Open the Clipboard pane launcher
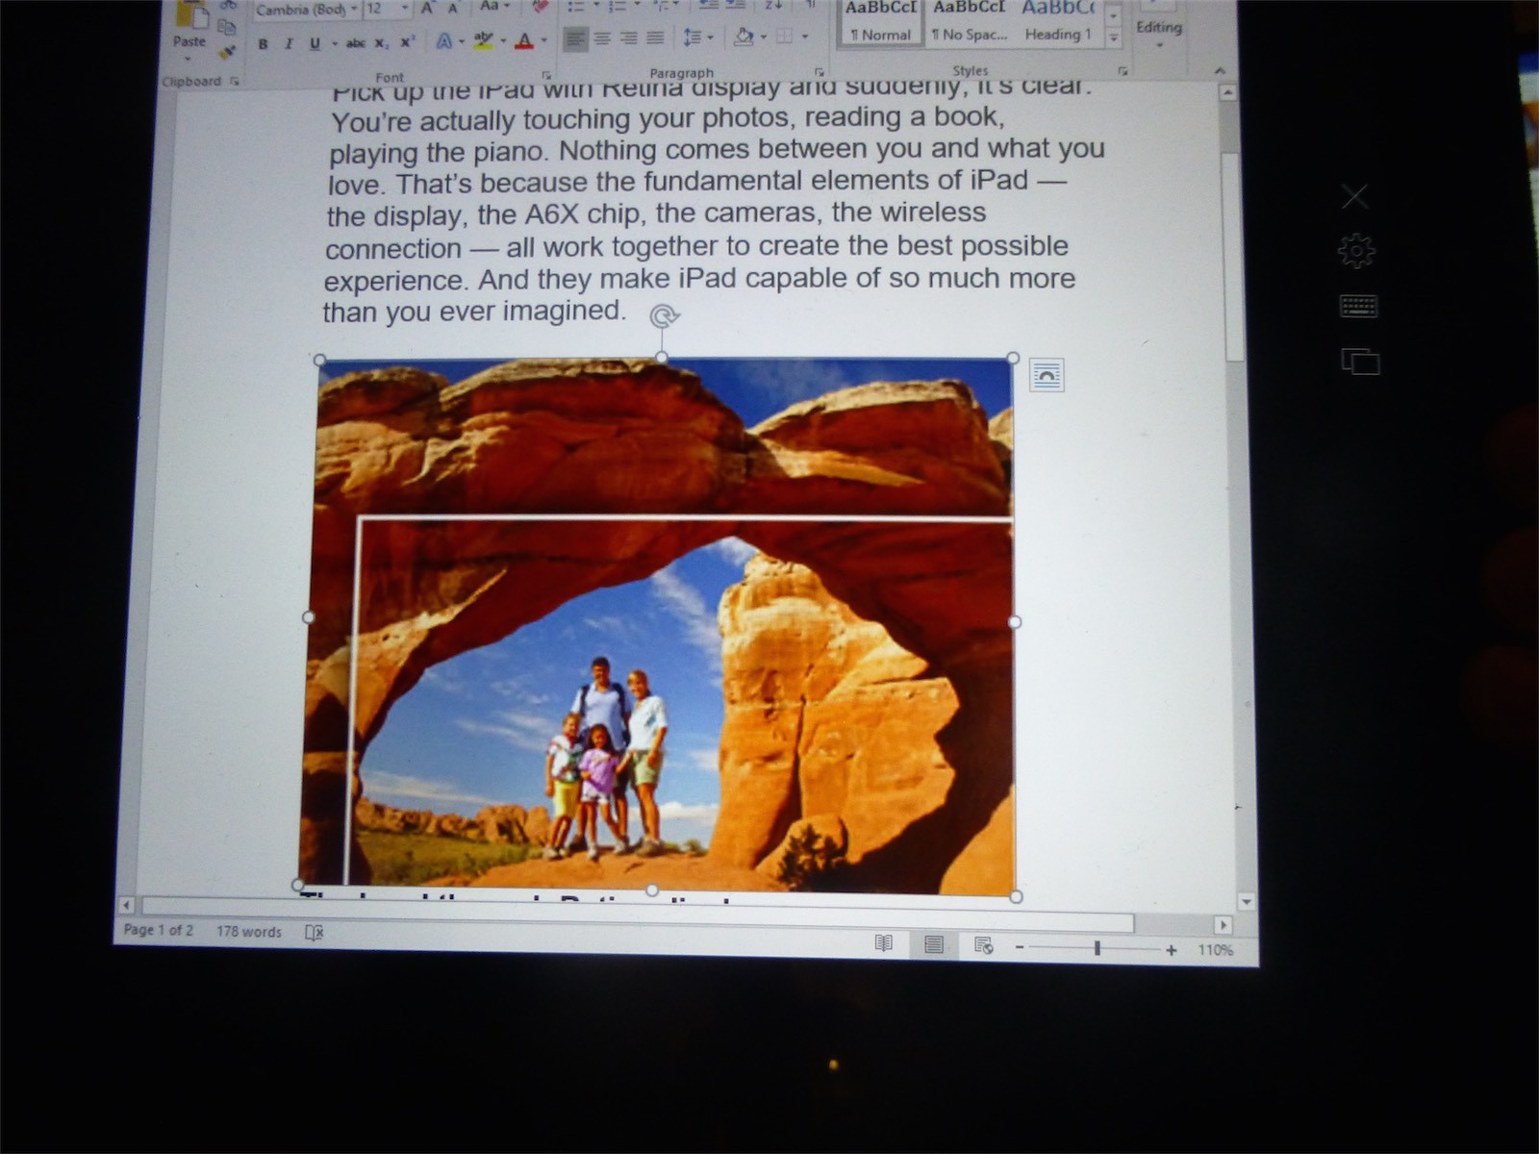Screen dimensions: 1539x1154 point(234,82)
